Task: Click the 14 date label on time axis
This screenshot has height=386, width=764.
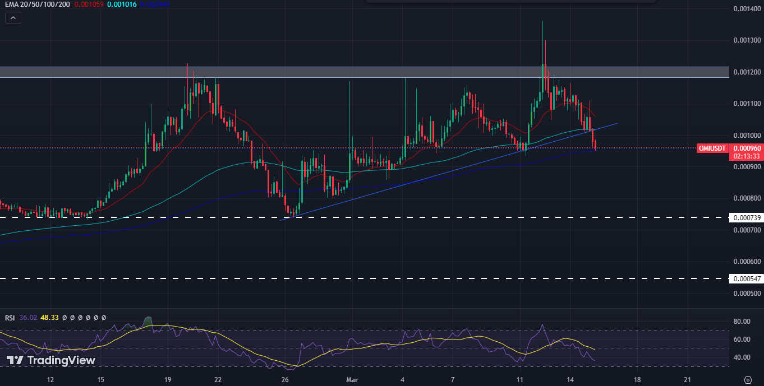Action: (570, 379)
